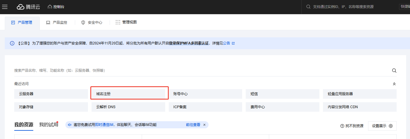Viewport: 410px width, 139px height.
Task: Select 我的试用 tab
Action: click(x=48, y=125)
